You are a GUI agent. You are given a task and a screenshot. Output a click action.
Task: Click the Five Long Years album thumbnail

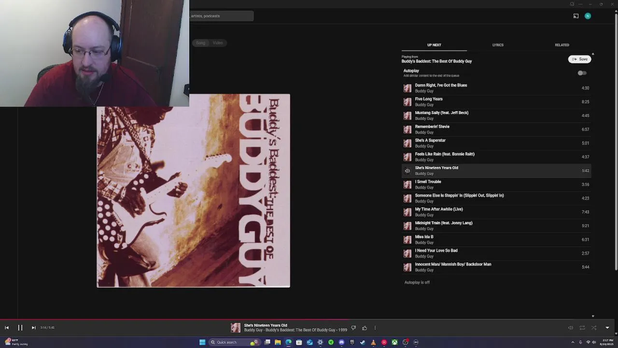407,102
